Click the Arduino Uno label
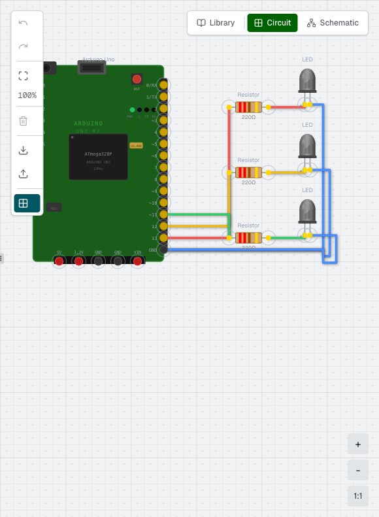This screenshot has width=379, height=517. [98, 59]
